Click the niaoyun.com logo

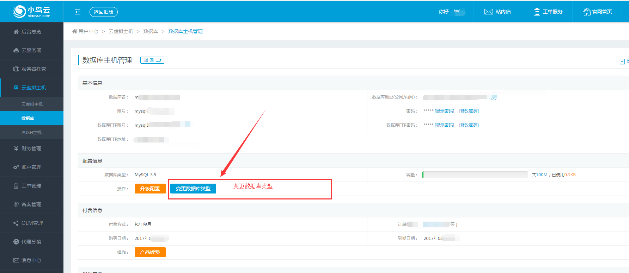point(32,12)
